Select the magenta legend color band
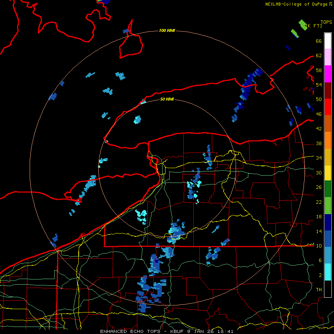The image size is (334, 334). tap(328, 74)
